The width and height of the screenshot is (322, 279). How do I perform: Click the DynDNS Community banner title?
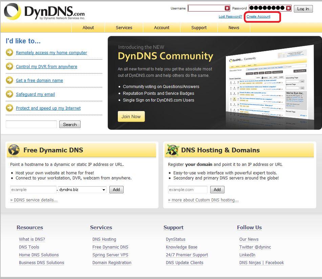(166, 56)
